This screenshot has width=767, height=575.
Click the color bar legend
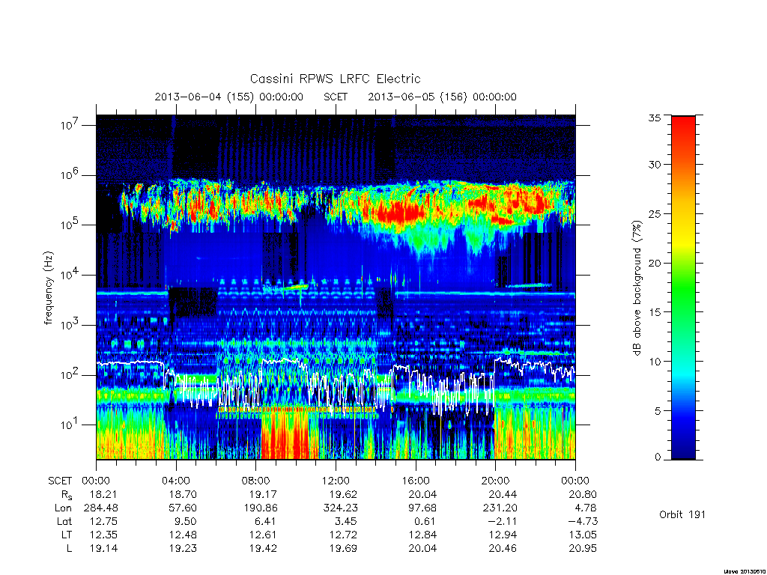coord(683,287)
